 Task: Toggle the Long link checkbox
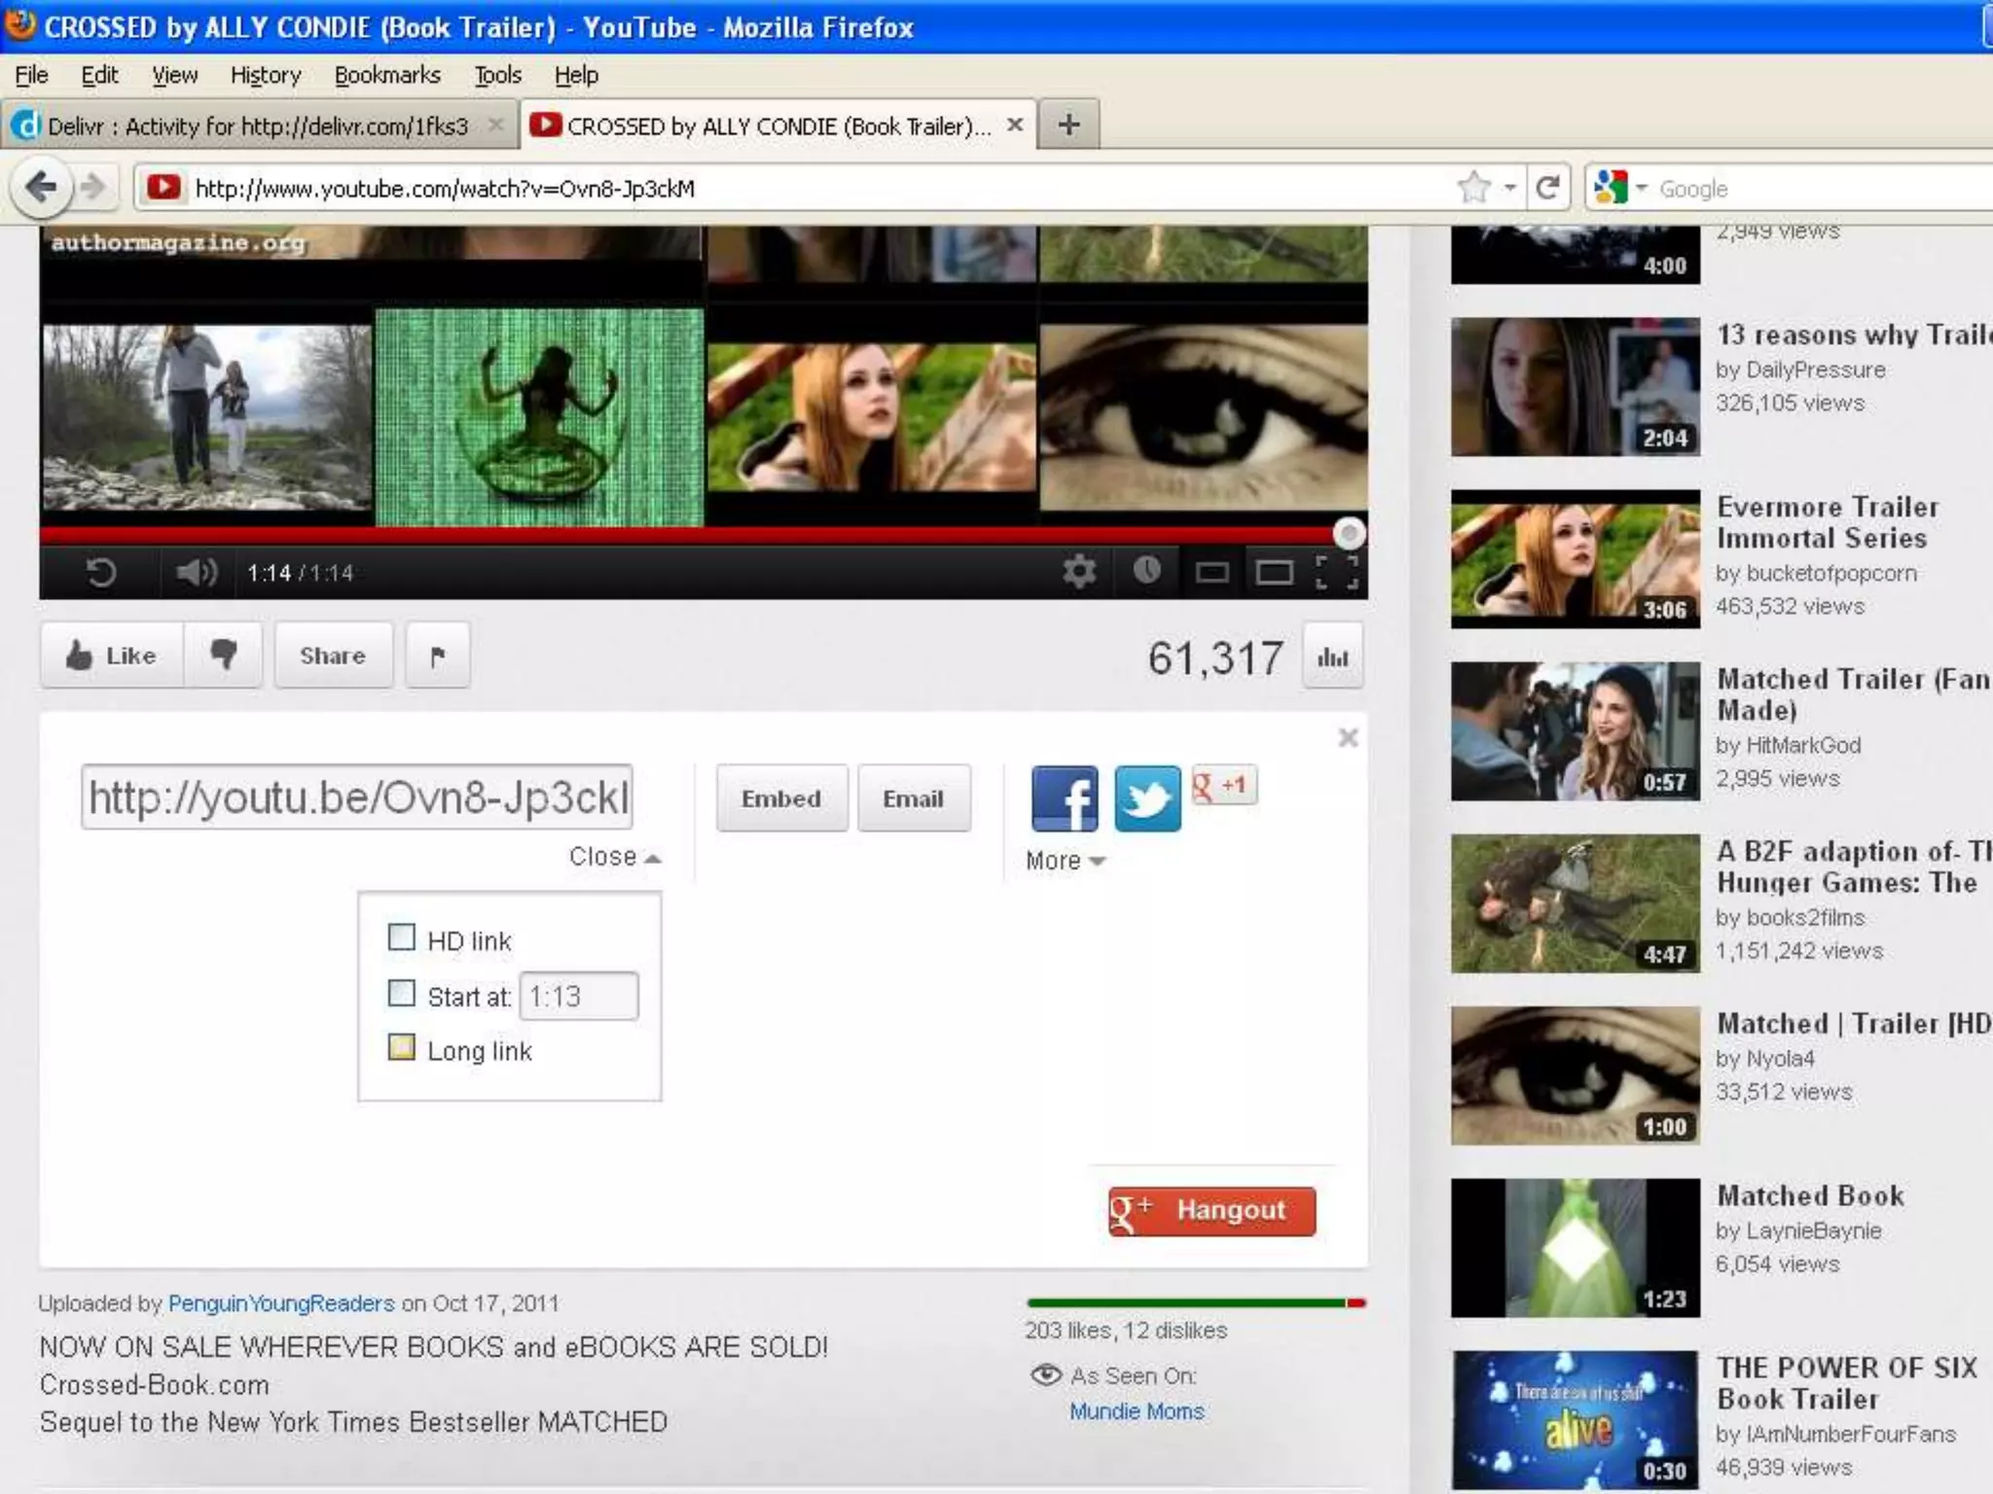pos(401,1048)
